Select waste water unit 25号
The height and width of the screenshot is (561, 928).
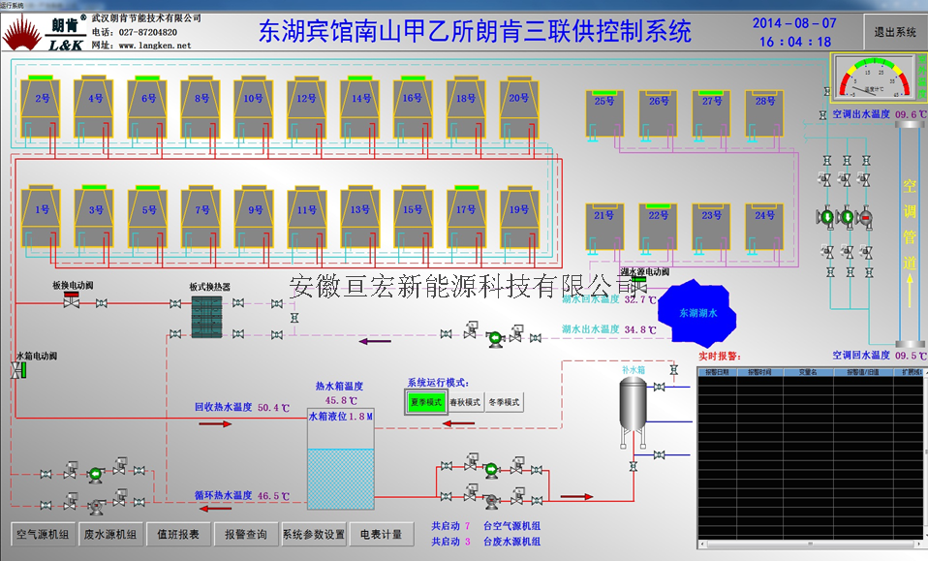tap(604, 113)
